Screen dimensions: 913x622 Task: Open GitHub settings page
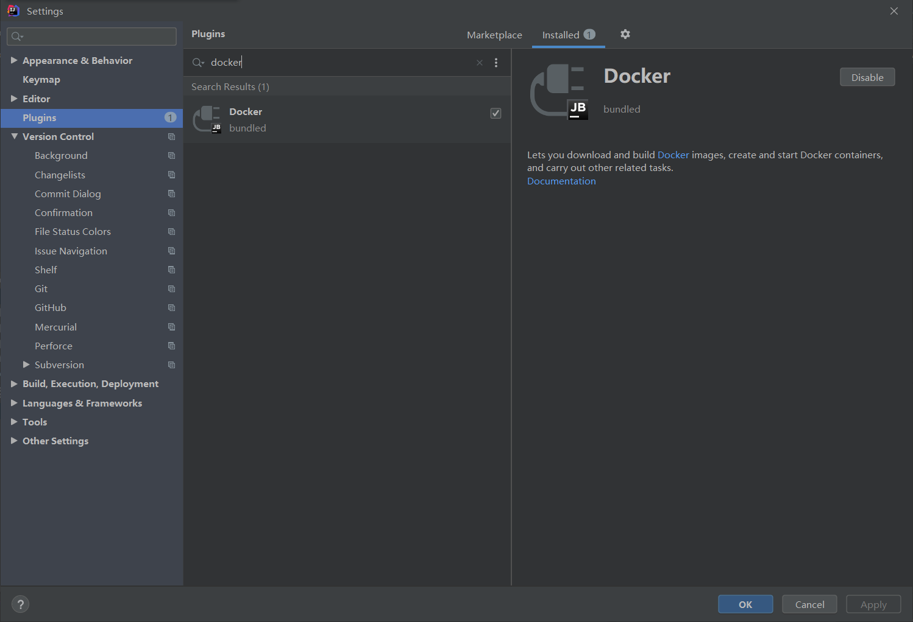point(51,308)
